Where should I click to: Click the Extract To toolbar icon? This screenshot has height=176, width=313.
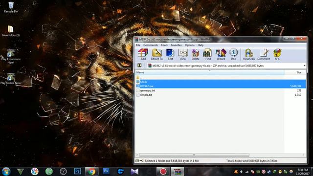click(x=156, y=54)
